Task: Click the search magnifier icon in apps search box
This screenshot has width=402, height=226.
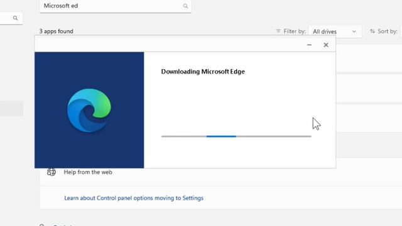Action: coord(185,6)
